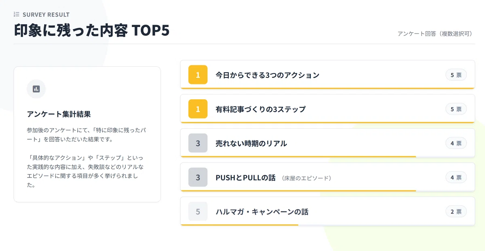The height and width of the screenshot is (251, 485).
Task: Click the 5票 pill on 今日からできる3つのアクション
Action: pos(456,75)
